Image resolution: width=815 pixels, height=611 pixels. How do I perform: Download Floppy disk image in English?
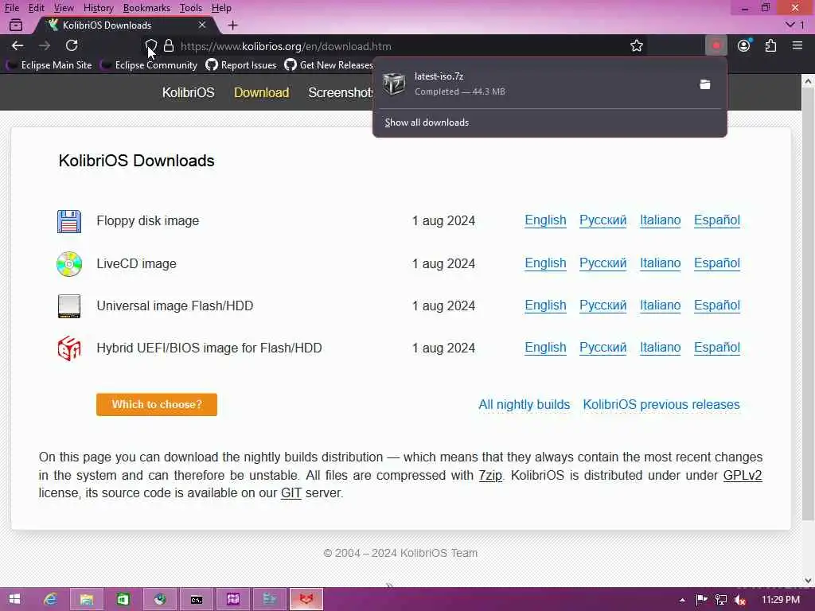pos(545,220)
